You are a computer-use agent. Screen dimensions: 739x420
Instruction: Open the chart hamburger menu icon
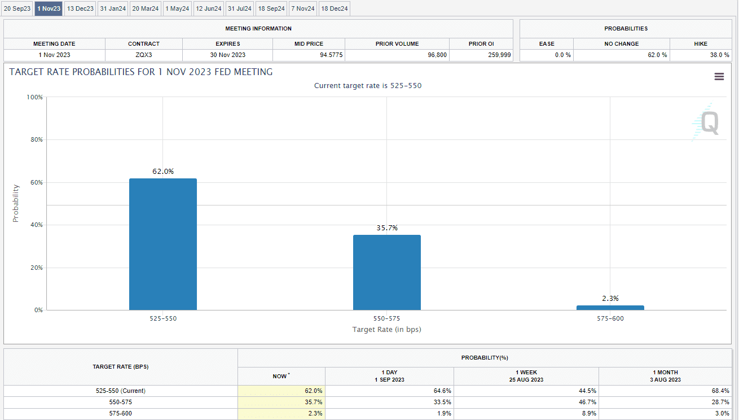719,77
